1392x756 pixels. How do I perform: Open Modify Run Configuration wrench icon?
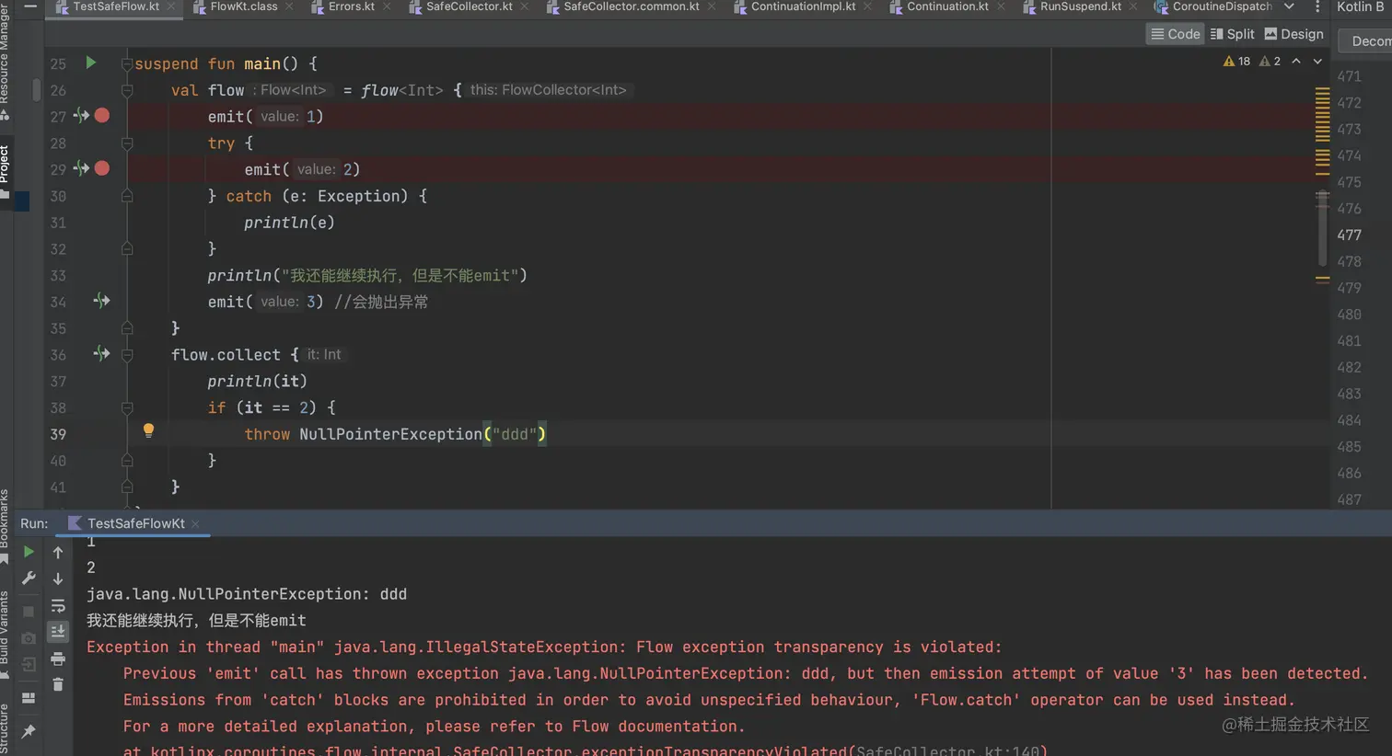click(29, 578)
